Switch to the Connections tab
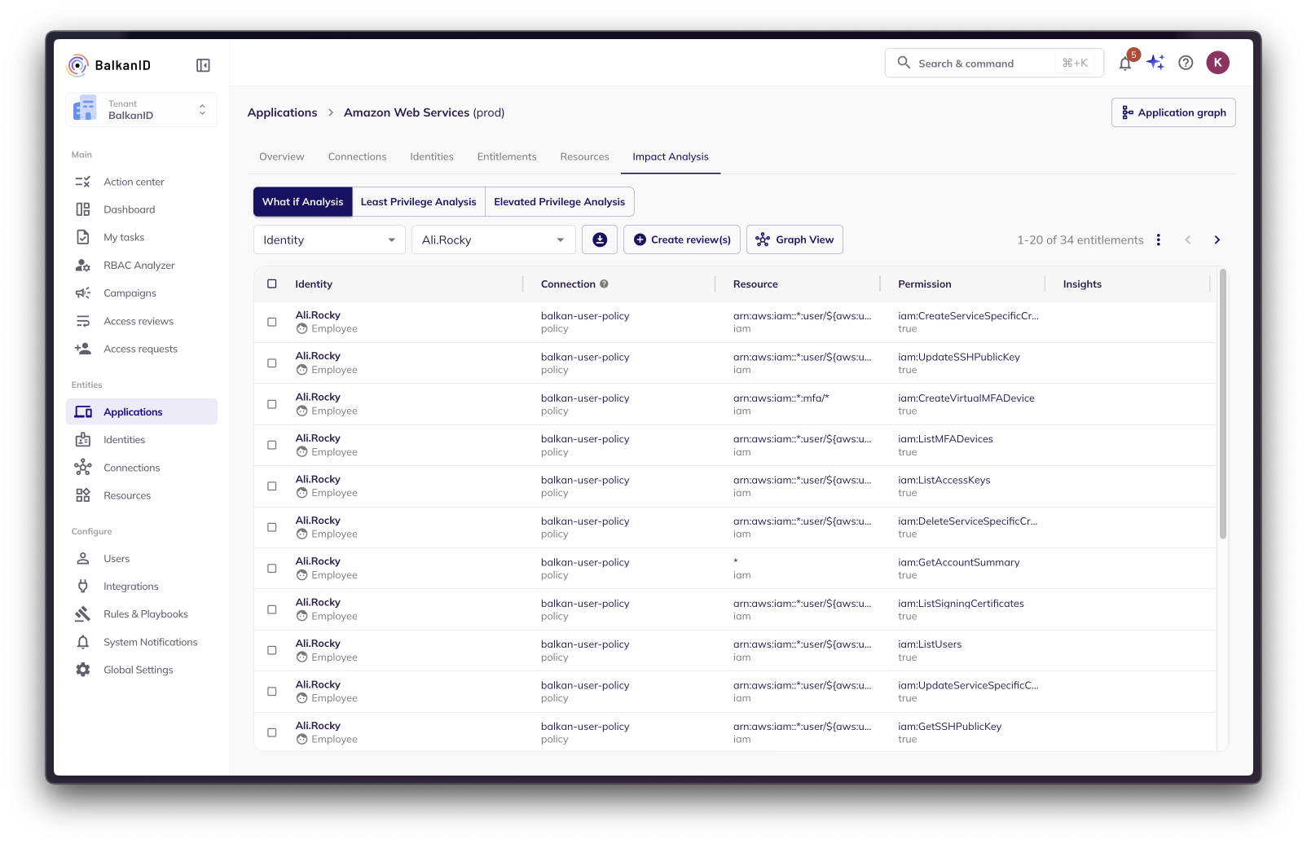Screen dimensions: 1307x844 coord(357,156)
